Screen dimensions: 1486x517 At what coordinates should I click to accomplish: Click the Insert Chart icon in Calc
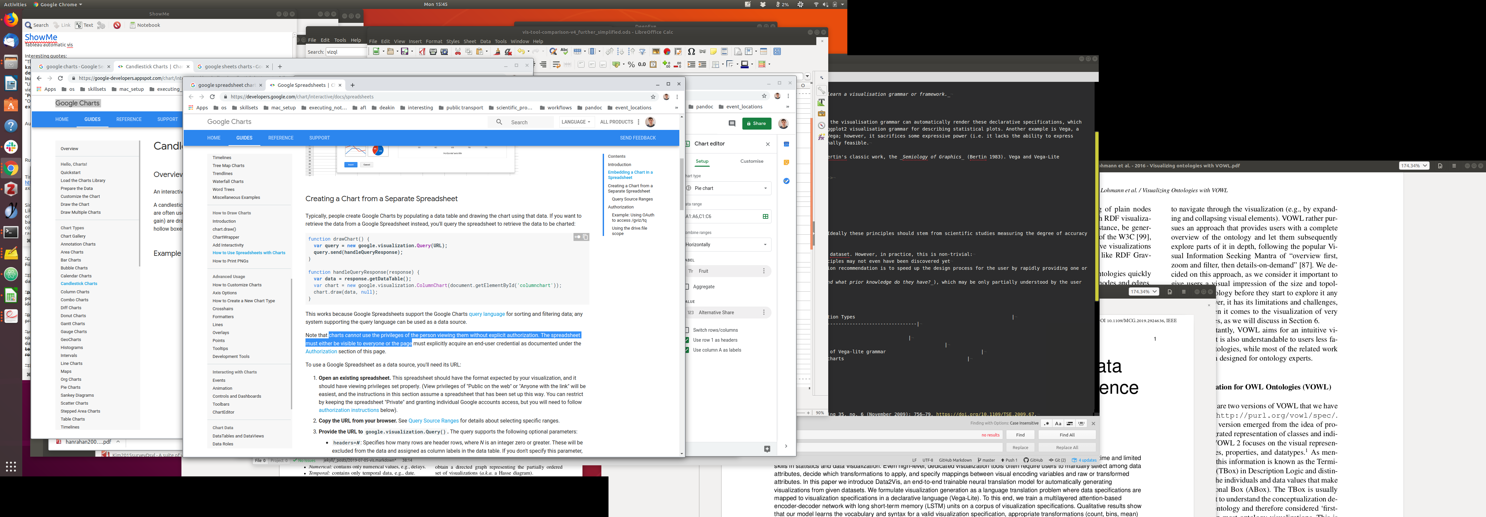[667, 52]
